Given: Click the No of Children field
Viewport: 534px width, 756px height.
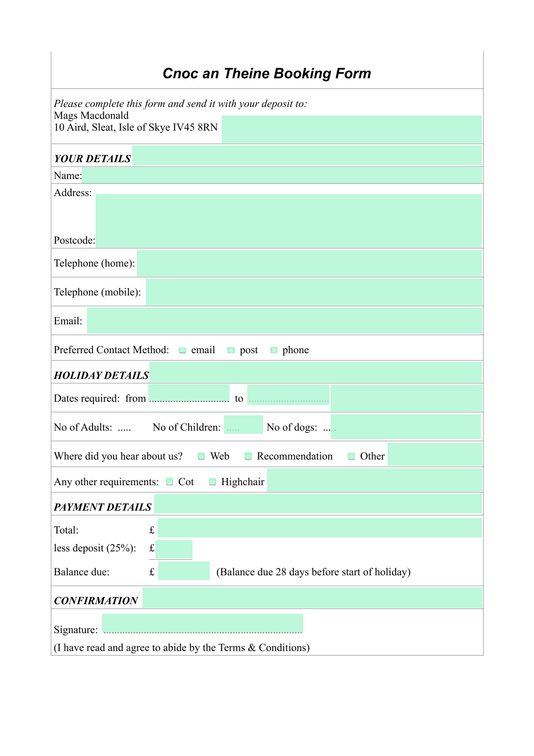Looking at the screenshot, I should 243,425.
